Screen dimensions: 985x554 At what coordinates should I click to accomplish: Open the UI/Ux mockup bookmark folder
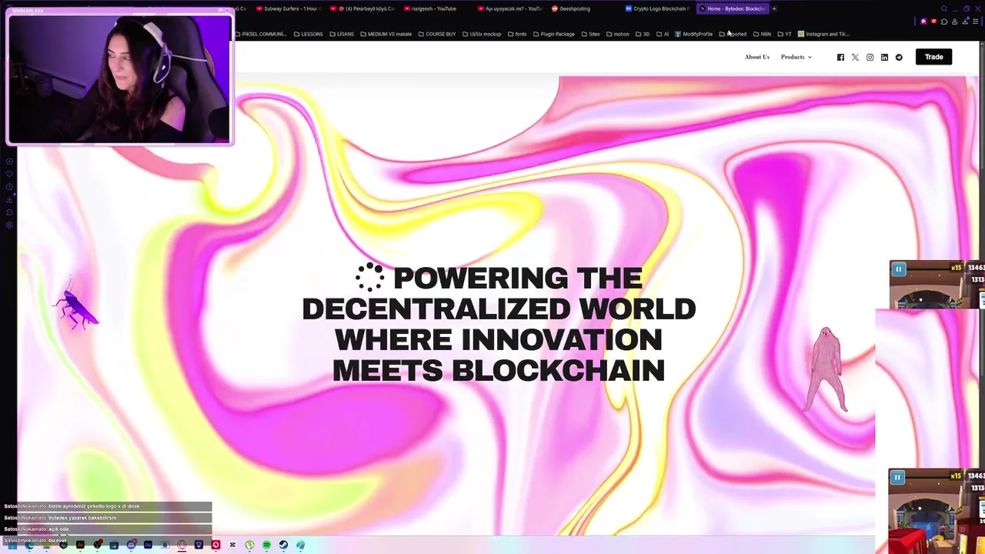click(481, 34)
